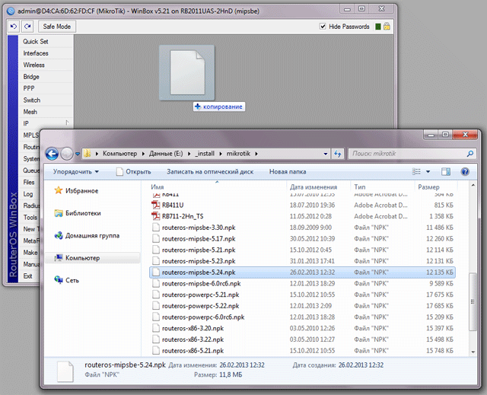Click Exit in WinBox menu
The image size is (487, 395).
(x=27, y=276)
